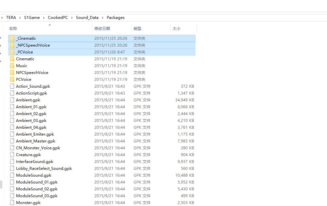Click the 2015/11/26 8:47 date cell
This screenshot has height=206, width=327.
pyautogui.click(x=109, y=52)
